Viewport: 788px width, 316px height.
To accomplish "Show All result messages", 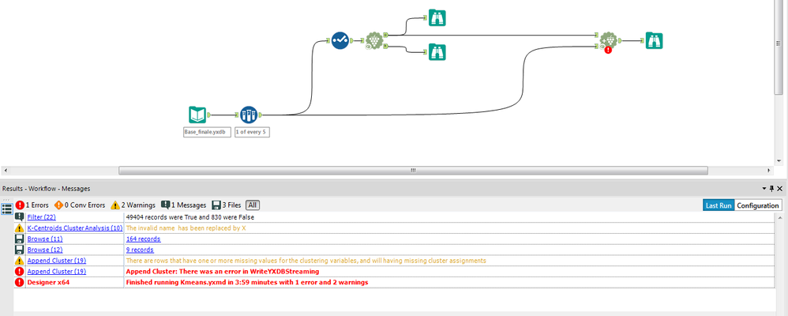I will [253, 205].
